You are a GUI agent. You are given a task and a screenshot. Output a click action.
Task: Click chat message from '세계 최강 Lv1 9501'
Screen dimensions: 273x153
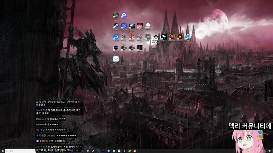tap(56, 135)
